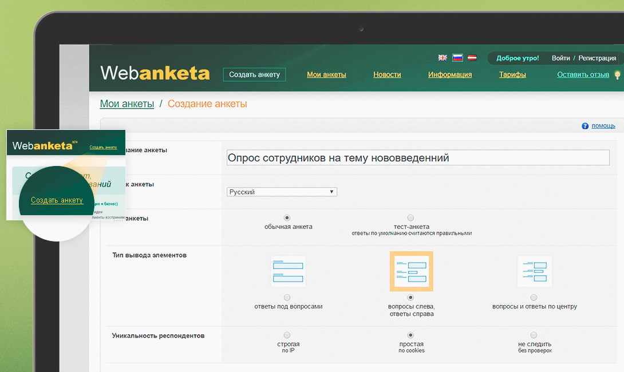
Task: Go to 'Мои анкеты' in top navigation
Action: [x=326, y=74]
